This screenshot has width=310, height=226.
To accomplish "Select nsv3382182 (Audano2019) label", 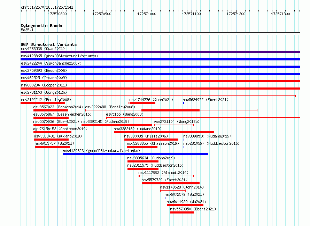I will click(138, 129).
